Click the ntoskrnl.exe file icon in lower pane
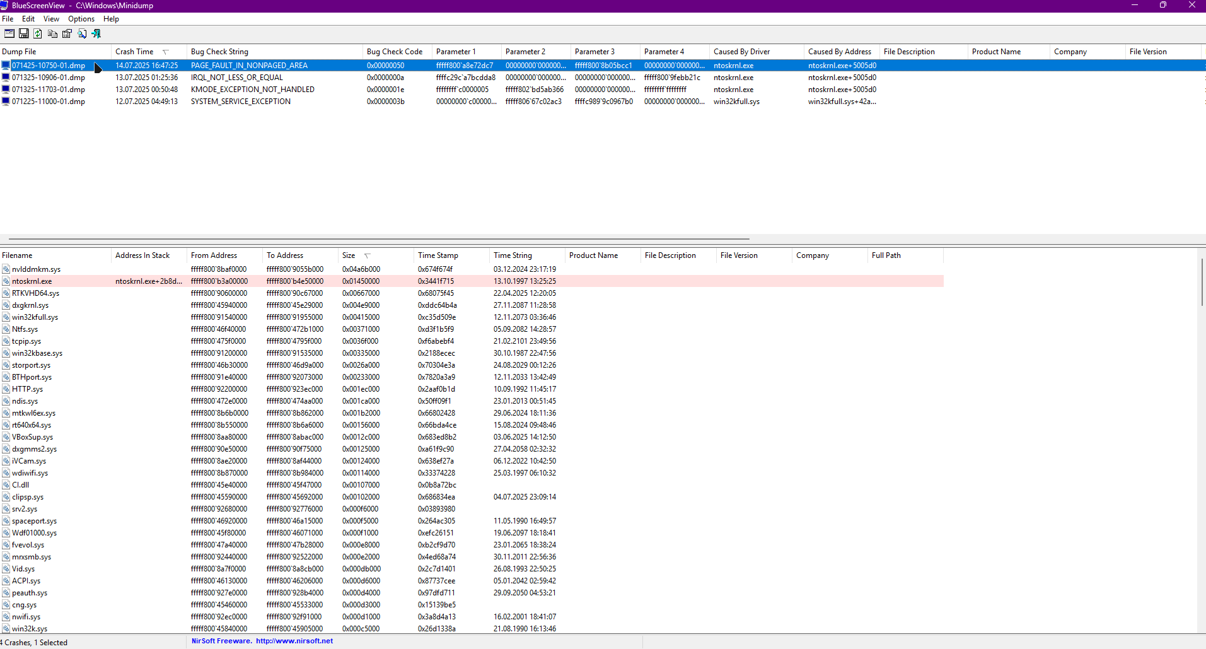Image resolution: width=1206 pixels, height=649 pixels. [x=6, y=281]
